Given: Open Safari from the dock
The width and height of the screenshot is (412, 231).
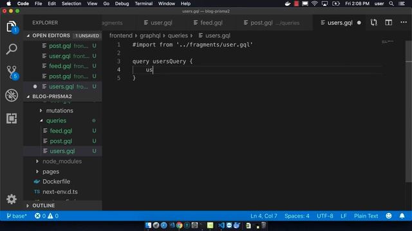Looking at the screenshot, I should pyautogui.click(x=164, y=225).
